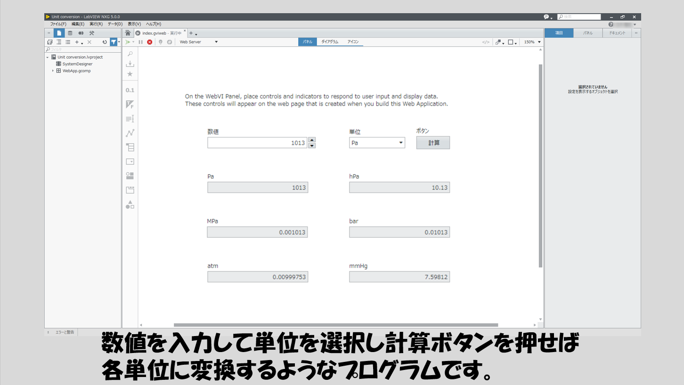Close the index.gviweb tab
The image size is (684, 385).
[x=185, y=31]
